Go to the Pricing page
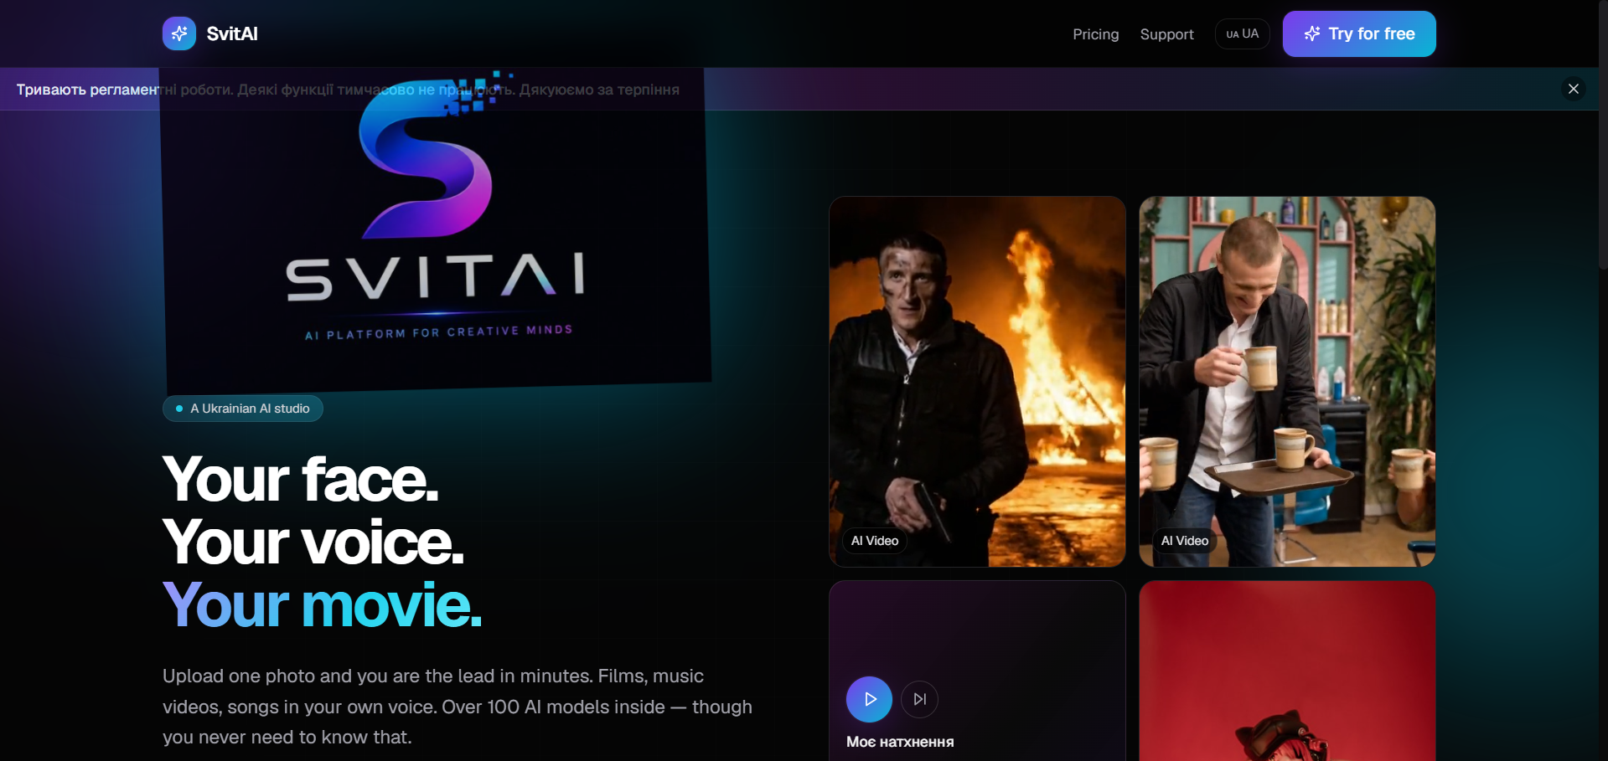Screen dimensions: 1608x761 click(1095, 34)
